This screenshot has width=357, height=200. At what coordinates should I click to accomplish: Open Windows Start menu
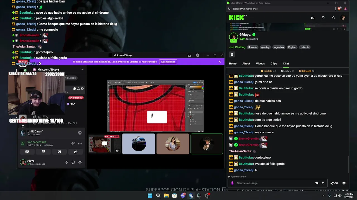[x=150, y=196]
